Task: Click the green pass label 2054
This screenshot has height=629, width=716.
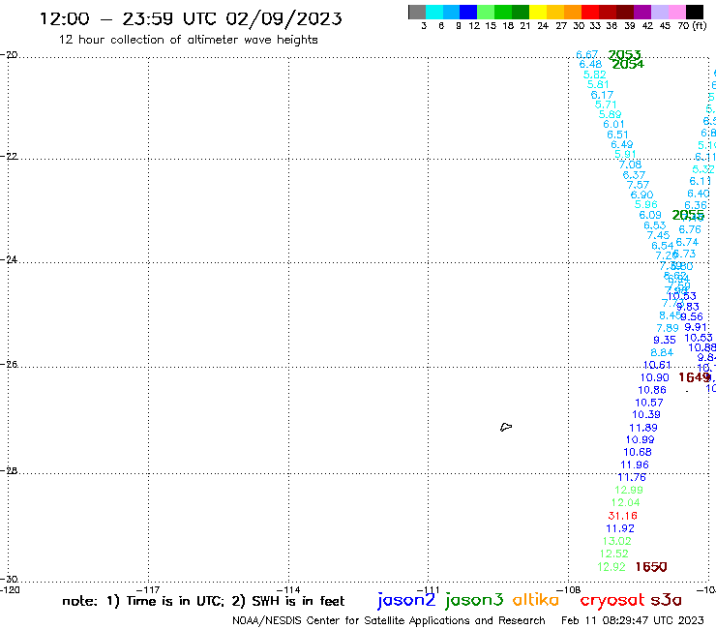Action: tap(628, 65)
